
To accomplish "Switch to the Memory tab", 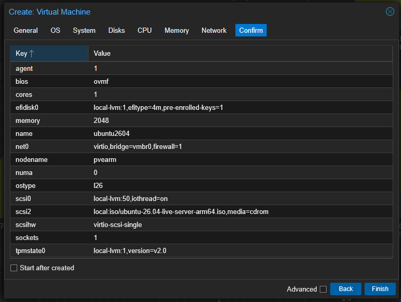I will point(177,30).
